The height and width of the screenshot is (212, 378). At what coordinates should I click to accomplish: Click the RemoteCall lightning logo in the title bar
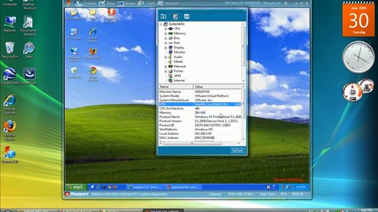coord(69,3)
